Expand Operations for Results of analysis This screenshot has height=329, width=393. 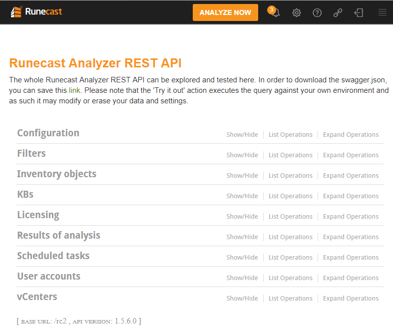[x=351, y=237]
